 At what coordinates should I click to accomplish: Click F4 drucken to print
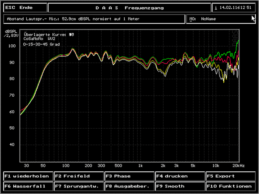pyautogui.click(x=180, y=176)
